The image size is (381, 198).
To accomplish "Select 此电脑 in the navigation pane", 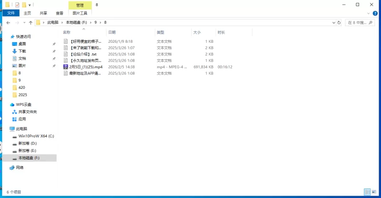I will click(x=21, y=129).
